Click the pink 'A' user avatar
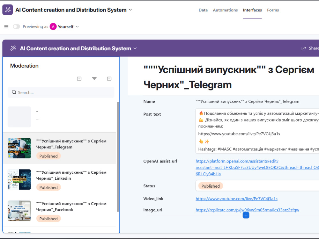 click(53, 27)
